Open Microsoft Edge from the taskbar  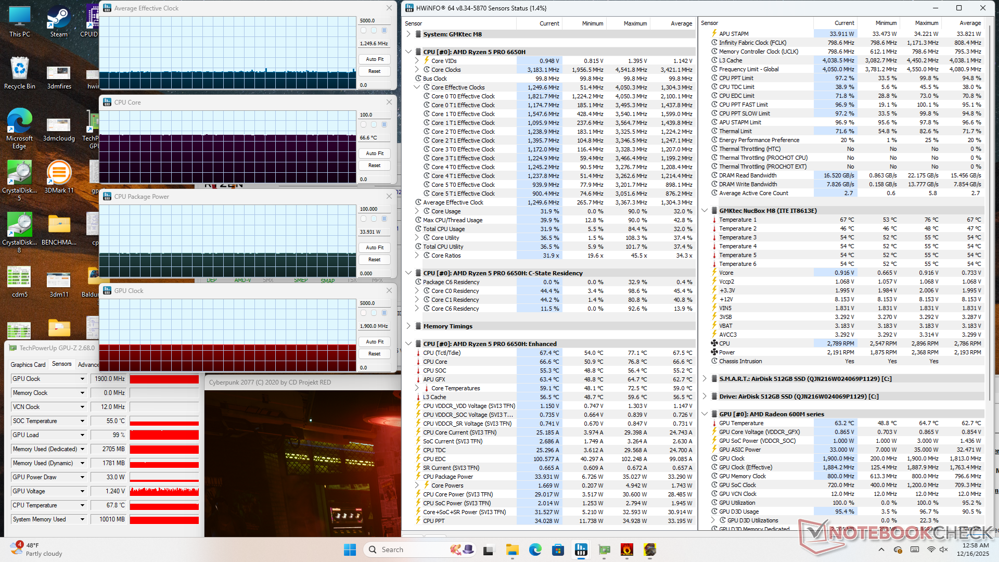click(535, 550)
